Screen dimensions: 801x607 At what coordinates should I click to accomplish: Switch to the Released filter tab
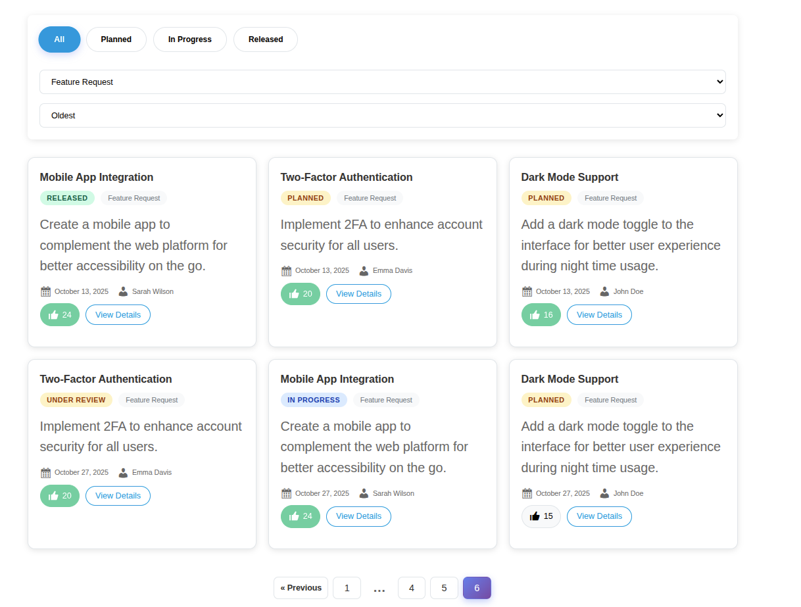[x=266, y=39]
